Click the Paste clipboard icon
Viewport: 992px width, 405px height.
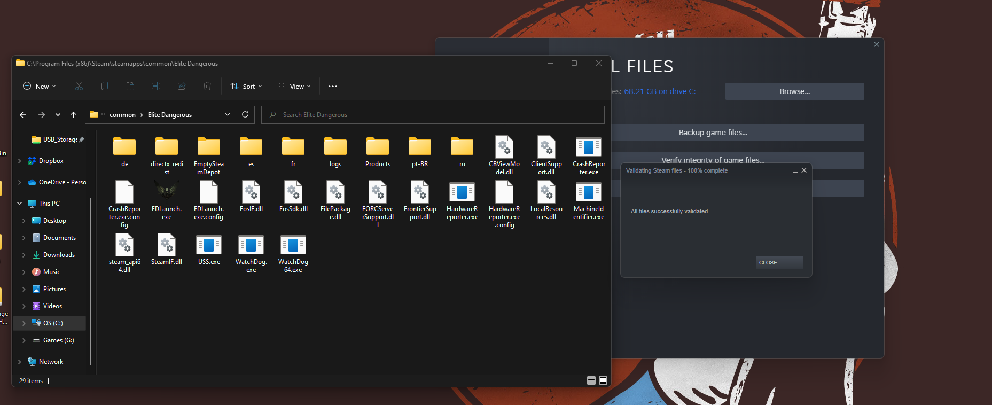[x=130, y=86]
